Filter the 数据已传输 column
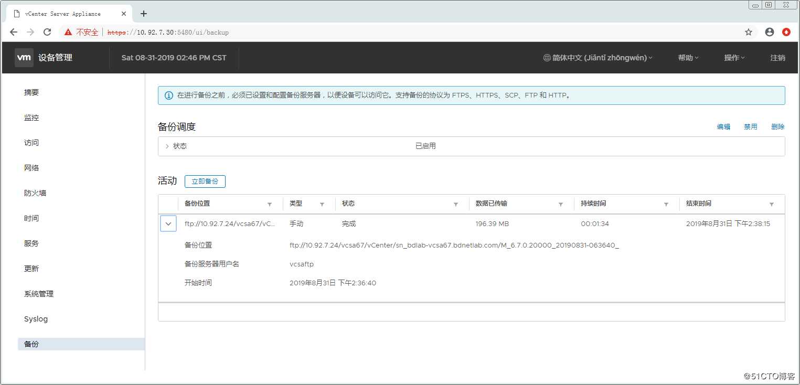The image size is (800, 385). point(561,204)
